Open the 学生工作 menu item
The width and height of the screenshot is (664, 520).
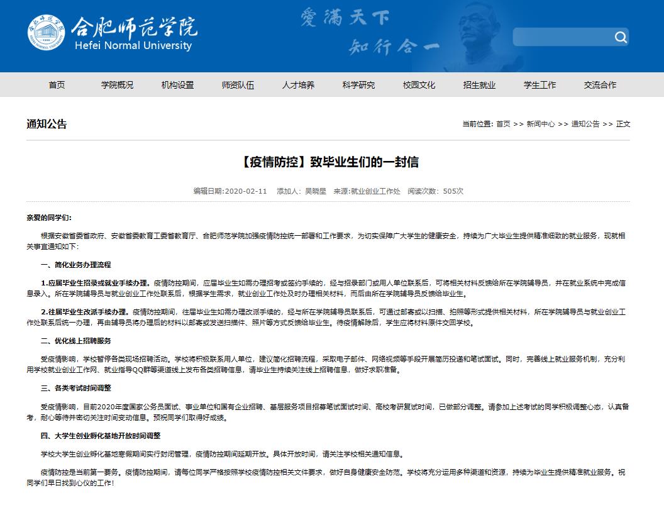tap(539, 85)
